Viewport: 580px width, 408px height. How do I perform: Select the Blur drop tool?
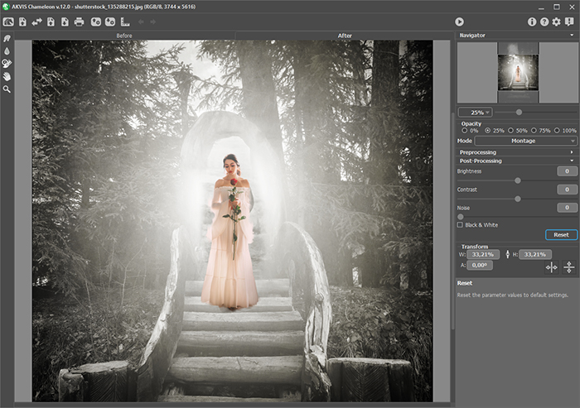7,51
